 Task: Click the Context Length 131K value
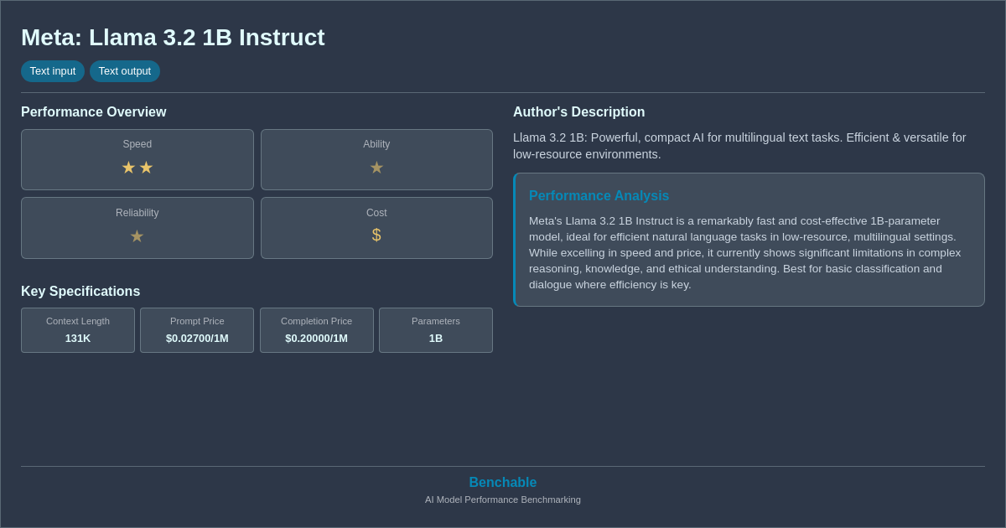pos(78,338)
